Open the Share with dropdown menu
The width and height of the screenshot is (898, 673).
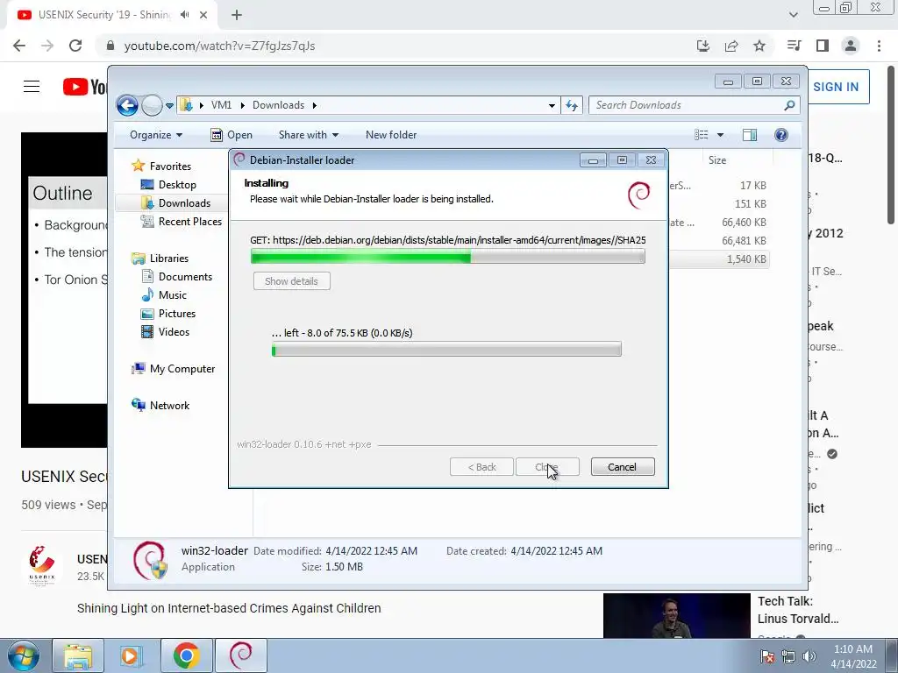pyautogui.click(x=309, y=135)
